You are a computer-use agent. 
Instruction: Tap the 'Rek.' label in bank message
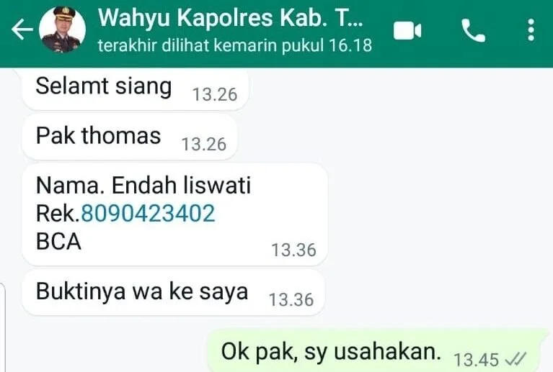58,213
